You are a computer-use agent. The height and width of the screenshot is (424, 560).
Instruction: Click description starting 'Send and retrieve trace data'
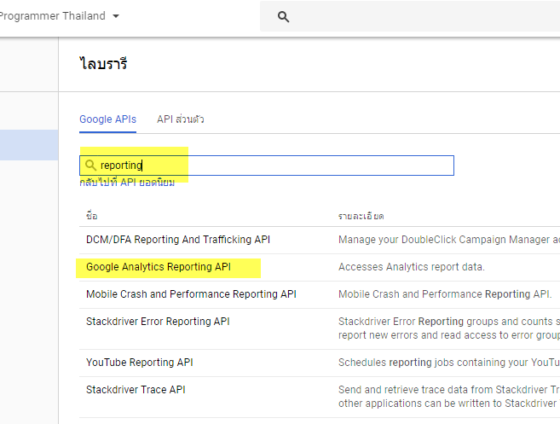[449, 397]
